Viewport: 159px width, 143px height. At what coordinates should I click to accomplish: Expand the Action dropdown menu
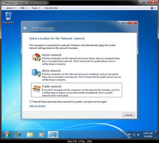coord(11,8)
